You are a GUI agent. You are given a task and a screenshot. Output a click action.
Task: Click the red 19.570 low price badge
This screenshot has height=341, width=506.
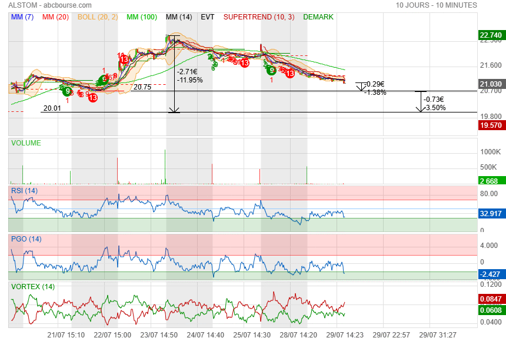(x=490, y=125)
